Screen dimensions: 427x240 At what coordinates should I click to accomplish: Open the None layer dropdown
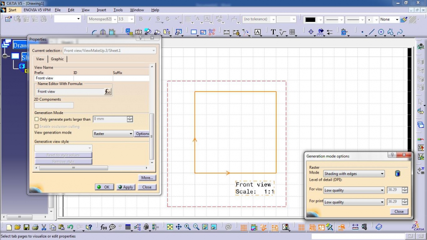(x=390, y=19)
